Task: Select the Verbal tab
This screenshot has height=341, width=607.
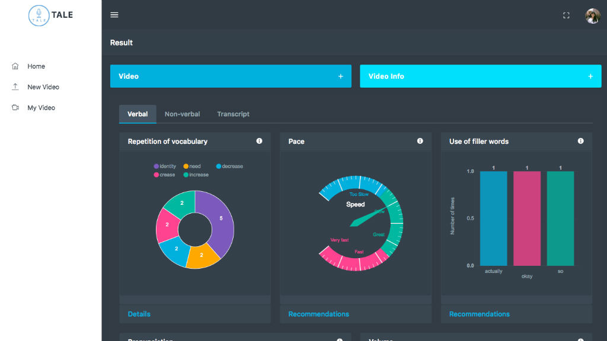Action: pos(138,114)
